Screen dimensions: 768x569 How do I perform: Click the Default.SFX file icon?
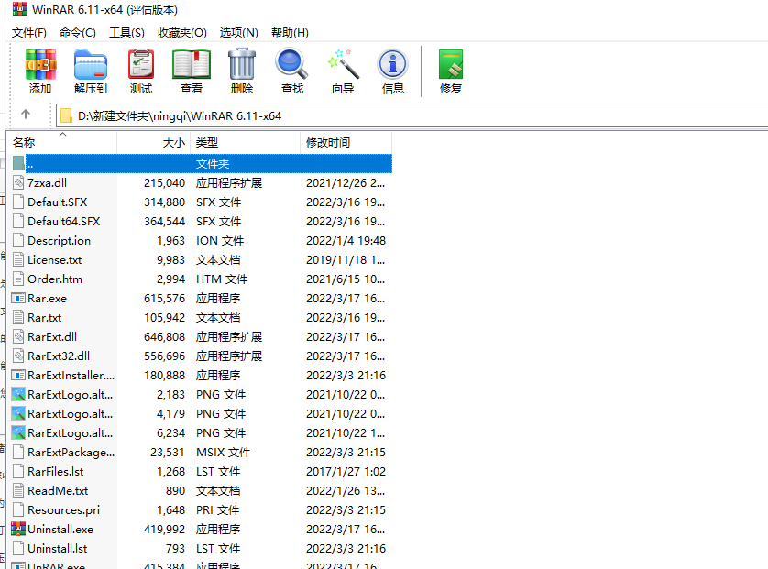18,202
